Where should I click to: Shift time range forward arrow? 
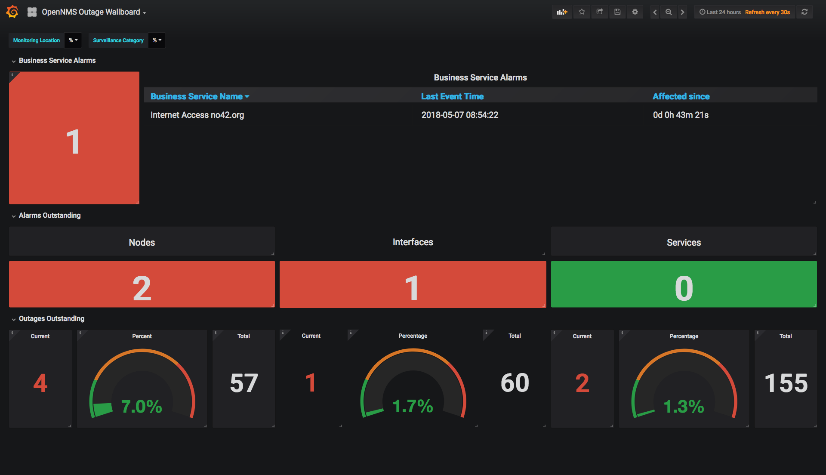[x=682, y=12]
